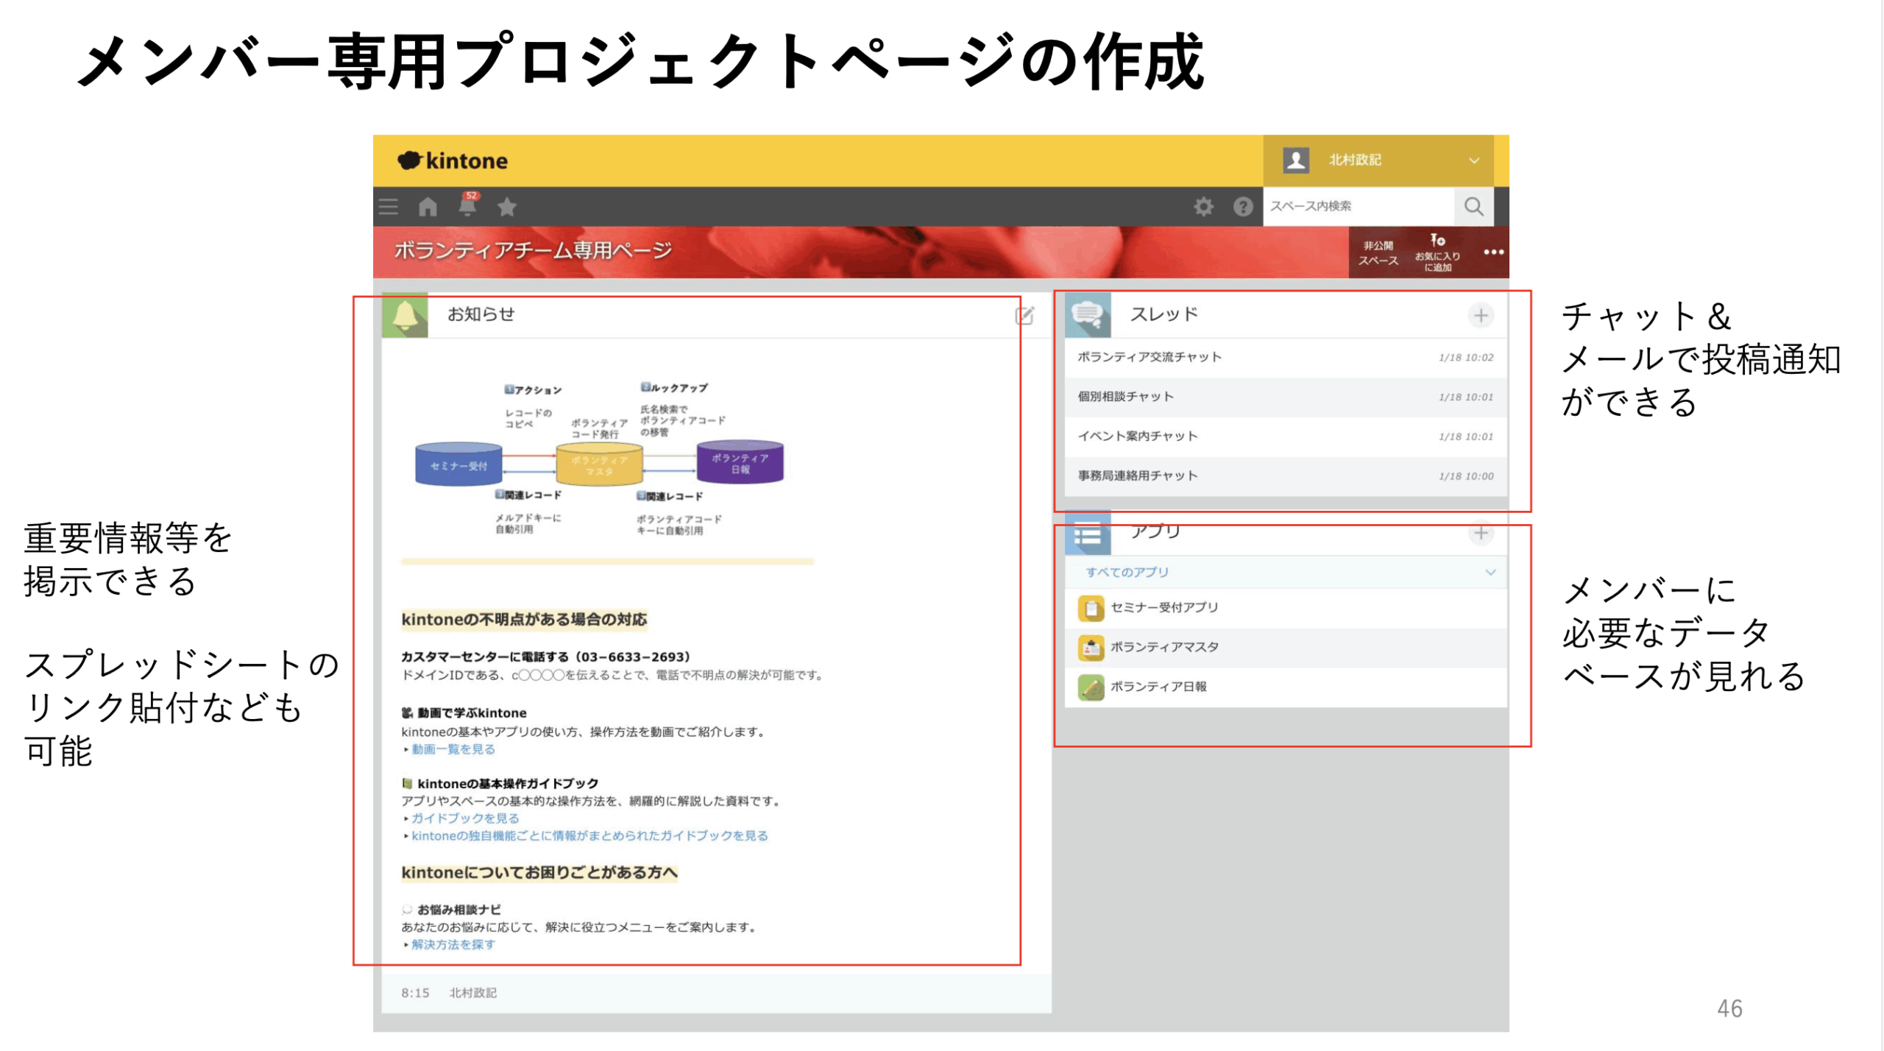Open help question mark icon

click(1243, 207)
